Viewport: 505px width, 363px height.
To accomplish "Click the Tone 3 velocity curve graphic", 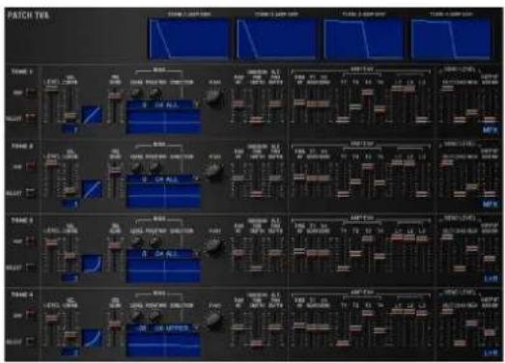I will 93,264.
